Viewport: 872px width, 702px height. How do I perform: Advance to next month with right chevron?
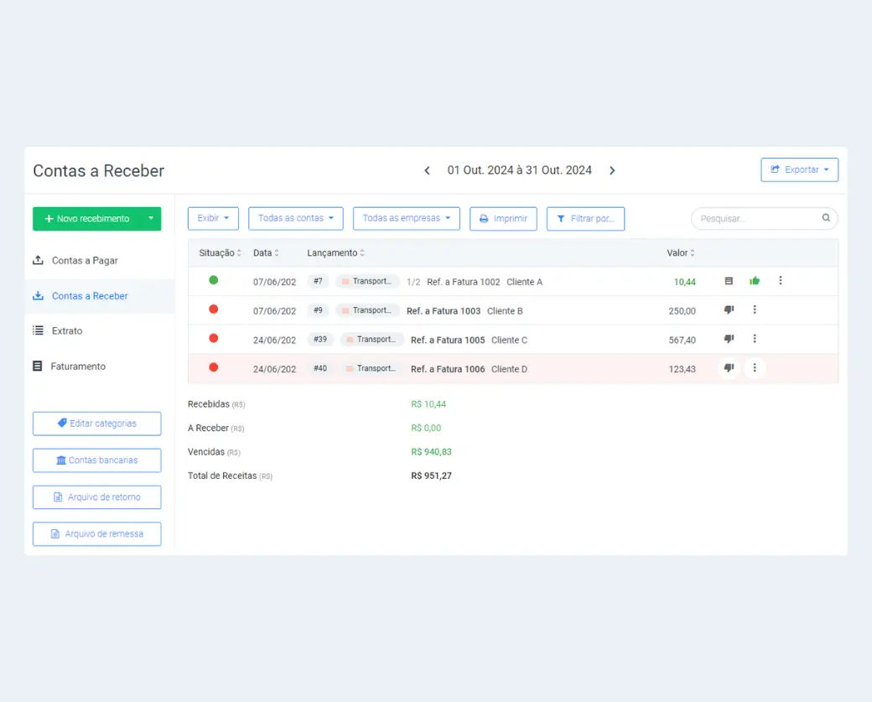612,170
